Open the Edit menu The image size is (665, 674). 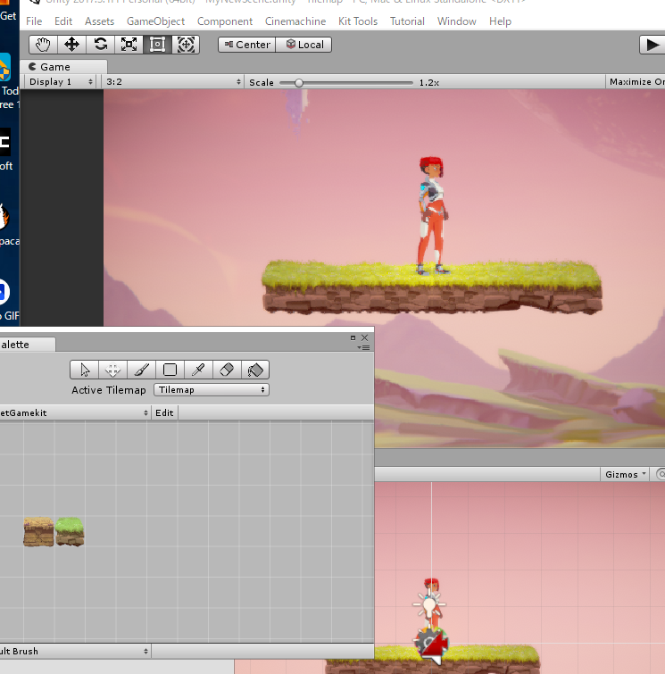click(63, 21)
